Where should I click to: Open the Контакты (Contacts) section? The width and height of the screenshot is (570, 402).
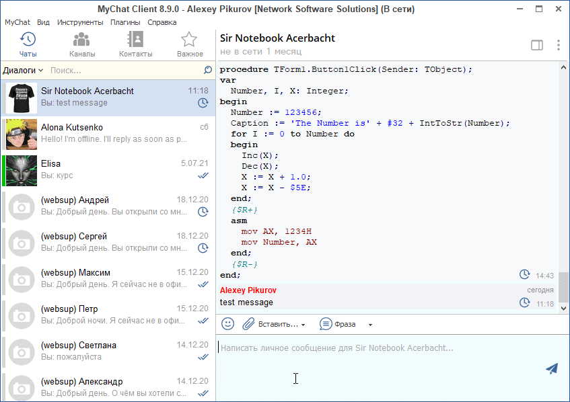tap(136, 44)
